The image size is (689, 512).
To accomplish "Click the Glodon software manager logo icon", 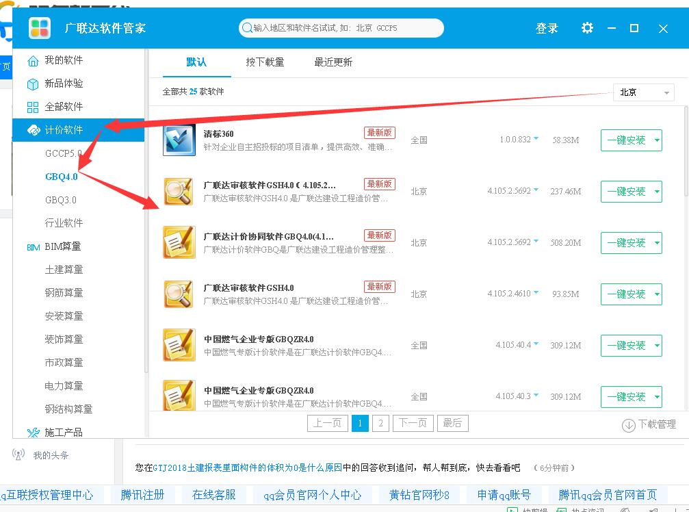I will pos(40,28).
